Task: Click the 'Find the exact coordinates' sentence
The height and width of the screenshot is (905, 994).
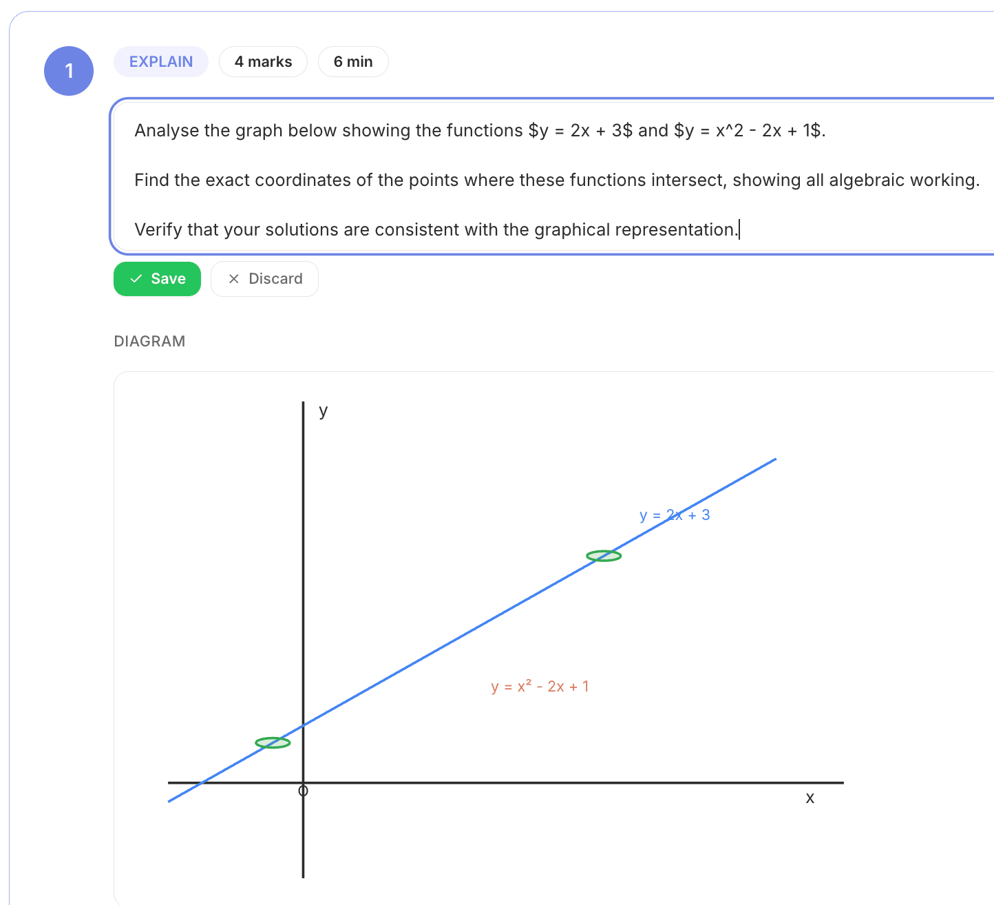Action: click(557, 180)
